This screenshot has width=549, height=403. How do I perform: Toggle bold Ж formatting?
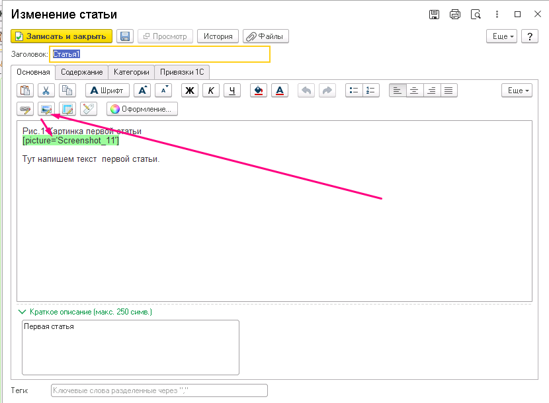[x=190, y=91]
